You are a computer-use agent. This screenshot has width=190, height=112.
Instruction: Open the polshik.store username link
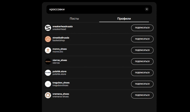(x=59, y=71)
